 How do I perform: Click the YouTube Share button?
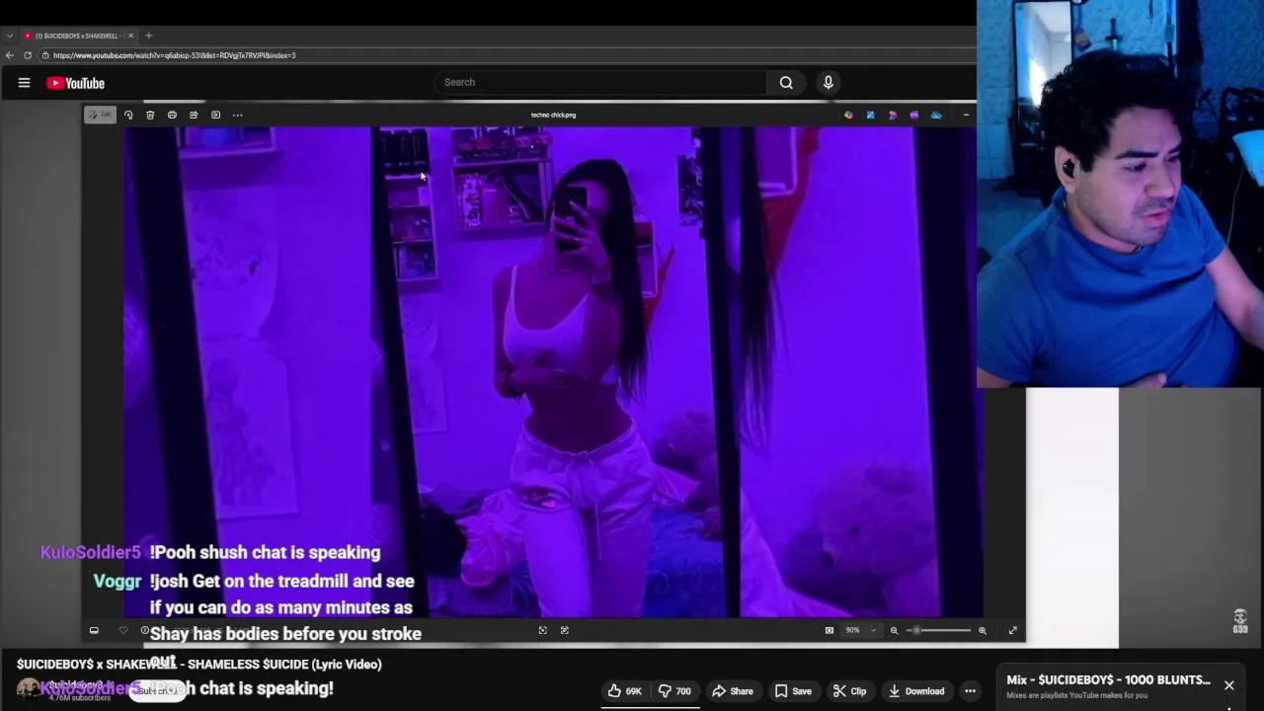tap(733, 691)
